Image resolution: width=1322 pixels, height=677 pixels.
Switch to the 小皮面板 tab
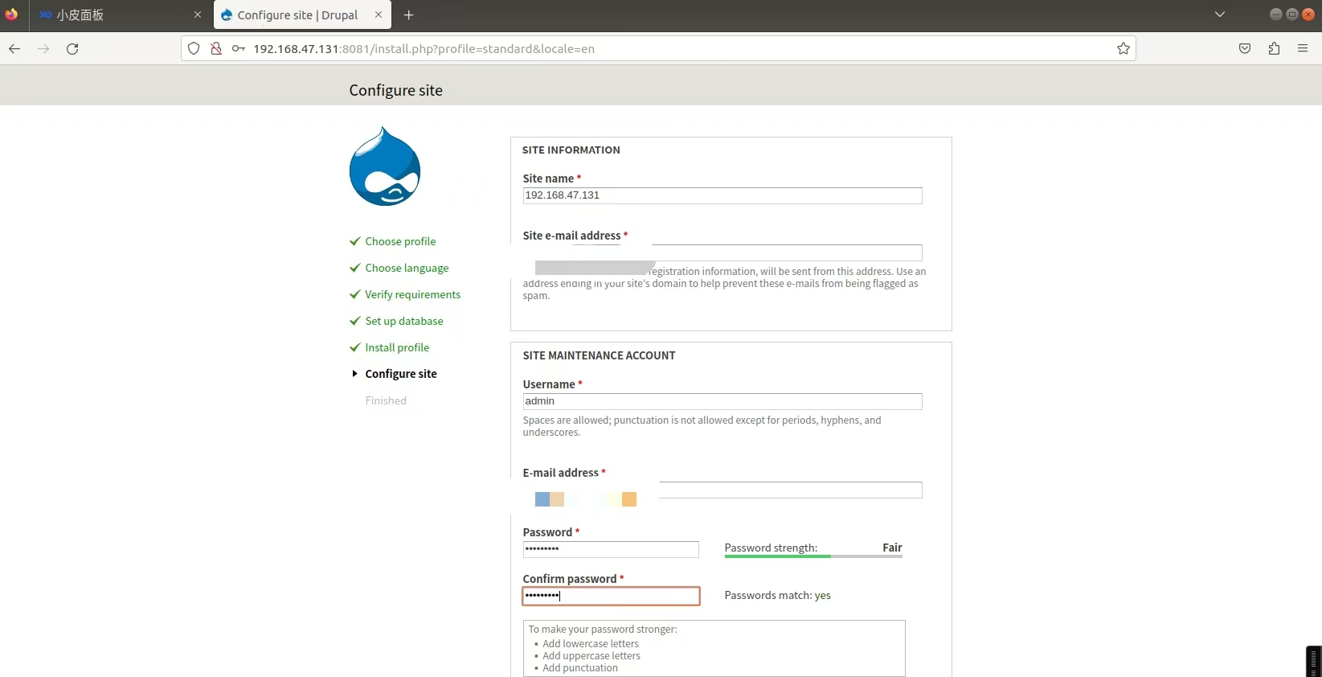(113, 15)
